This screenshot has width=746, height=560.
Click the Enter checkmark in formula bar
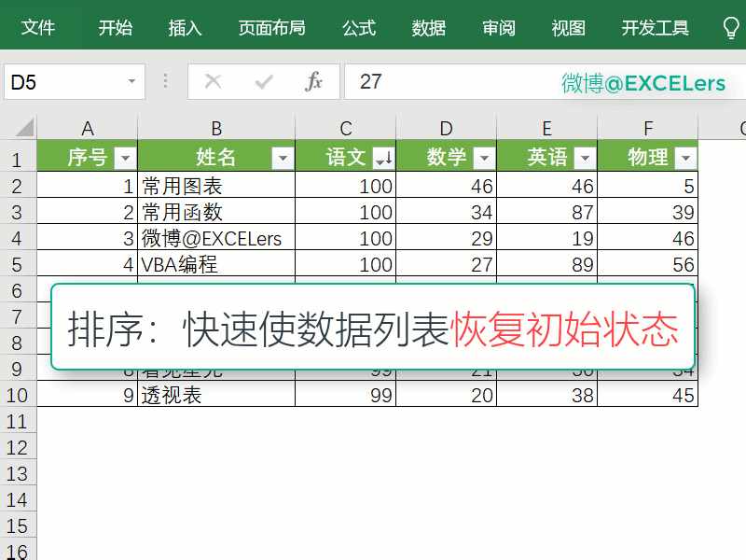pos(264,82)
